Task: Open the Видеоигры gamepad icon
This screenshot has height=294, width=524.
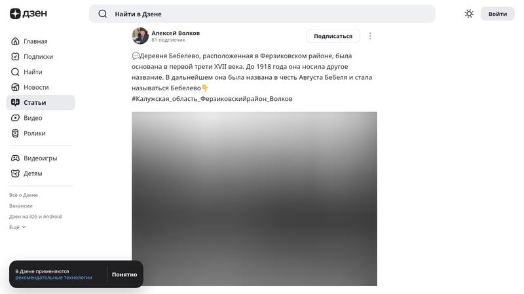Action: click(x=15, y=158)
